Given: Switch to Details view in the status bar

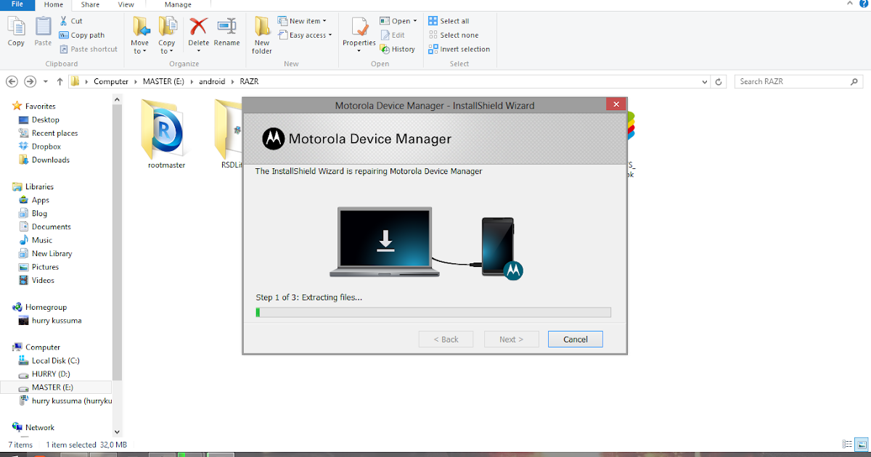Looking at the screenshot, I should point(847,444).
